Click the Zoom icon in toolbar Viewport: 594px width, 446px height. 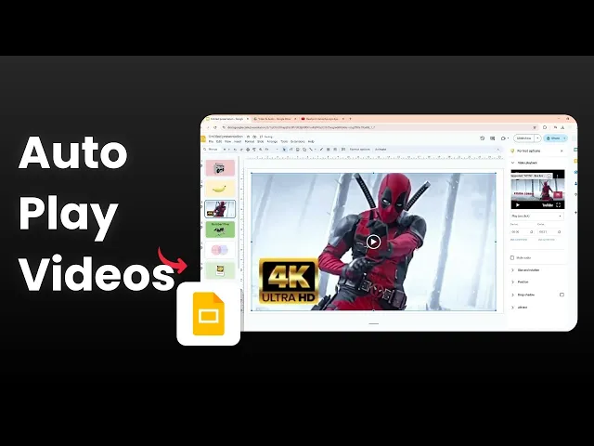pyautogui.click(x=260, y=150)
